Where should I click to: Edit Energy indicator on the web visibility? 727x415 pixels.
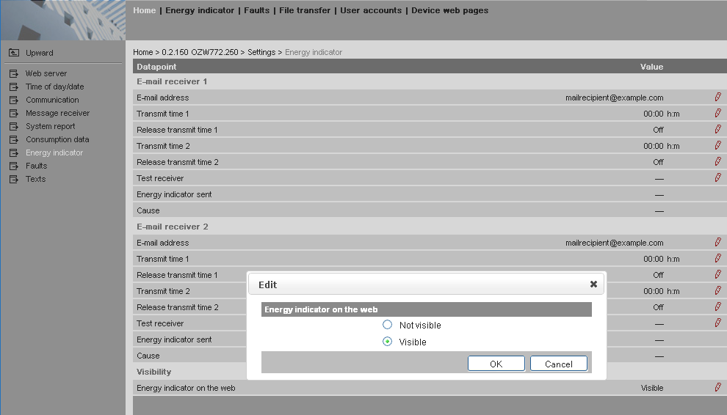pyautogui.click(x=717, y=387)
